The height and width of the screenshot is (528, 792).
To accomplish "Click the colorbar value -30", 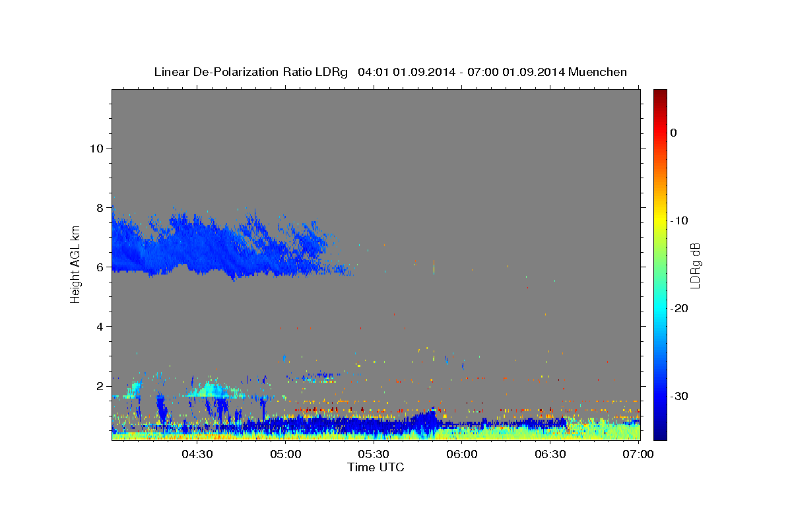I will [678, 396].
